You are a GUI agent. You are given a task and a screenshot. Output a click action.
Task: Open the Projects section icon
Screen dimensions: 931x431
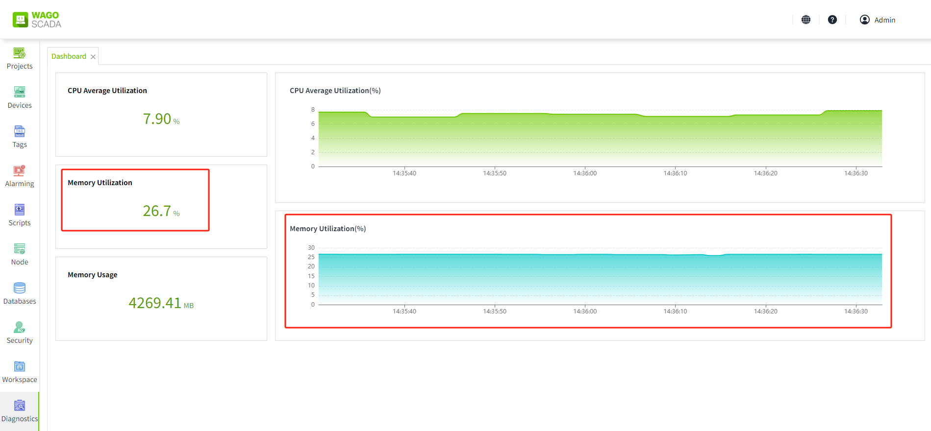click(20, 53)
